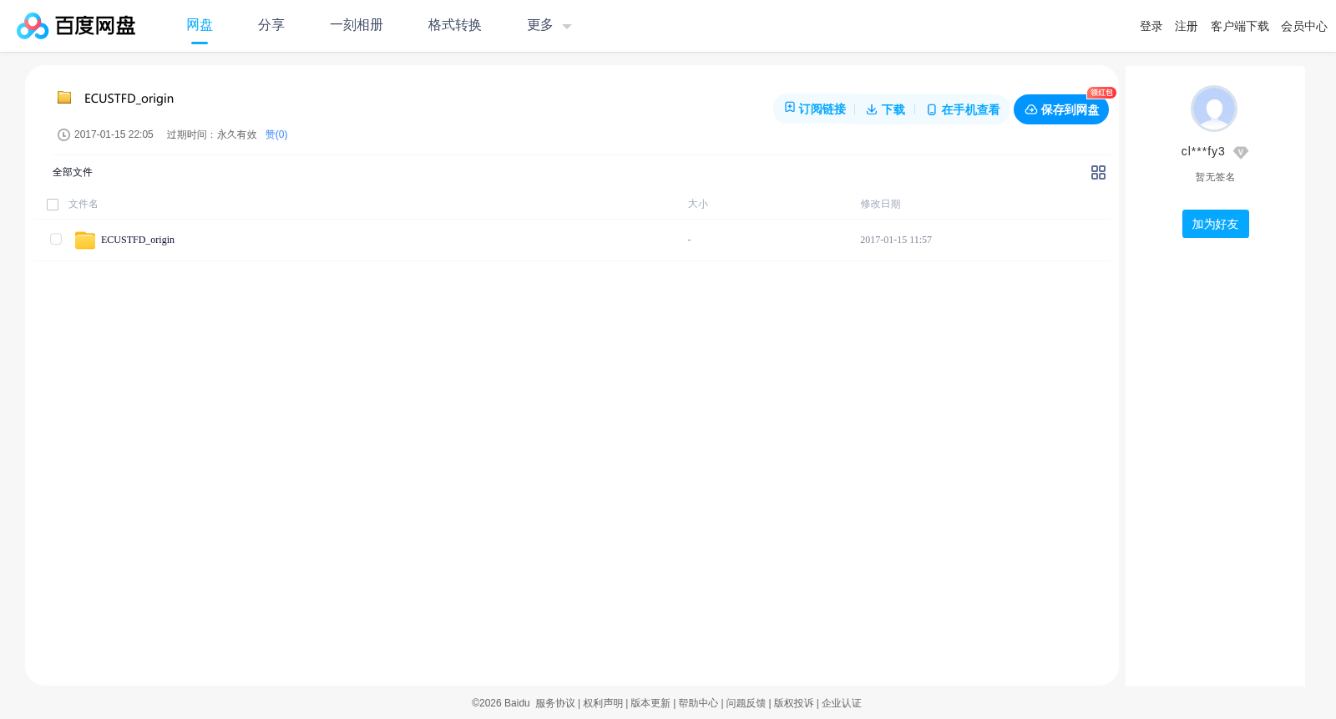Open 企业认证 footer link

tap(842, 703)
